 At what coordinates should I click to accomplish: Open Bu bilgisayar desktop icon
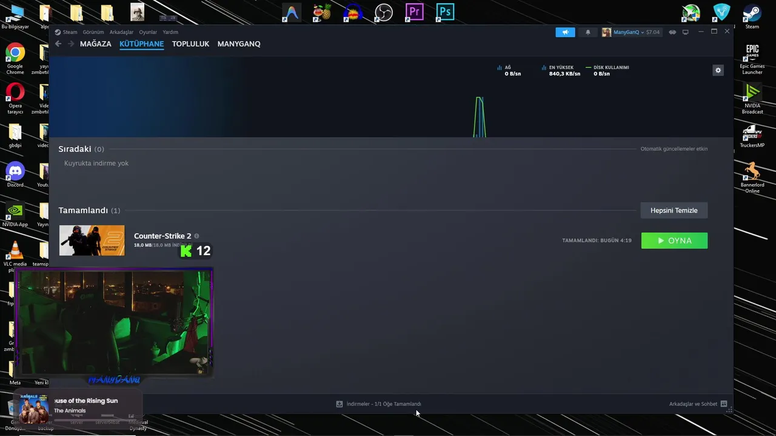tap(15, 17)
